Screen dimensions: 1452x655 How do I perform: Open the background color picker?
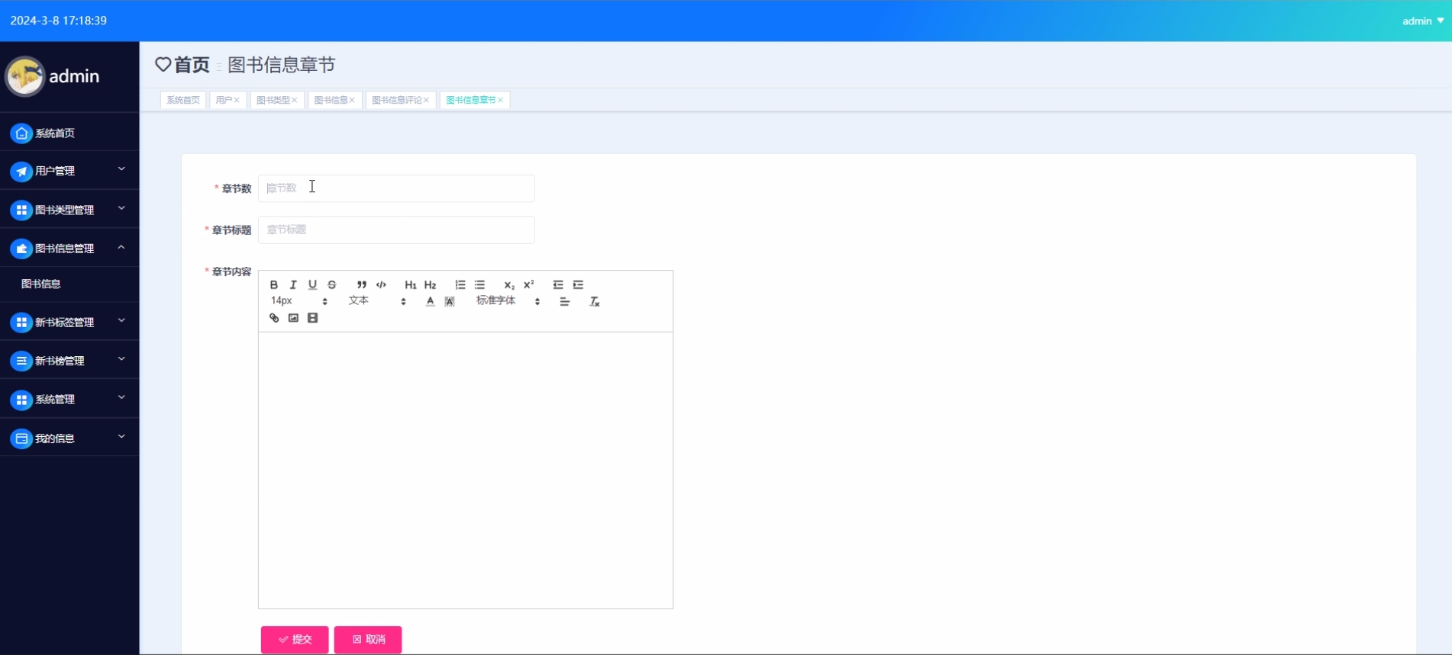pyautogui.click(x=450, y=301)
